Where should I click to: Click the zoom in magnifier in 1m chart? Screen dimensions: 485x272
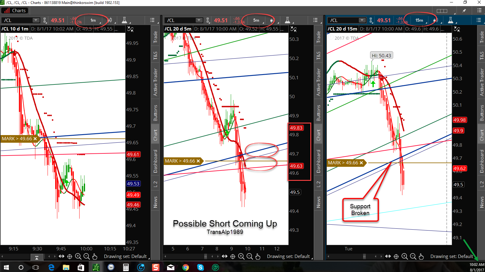click(x=78, y=256)
